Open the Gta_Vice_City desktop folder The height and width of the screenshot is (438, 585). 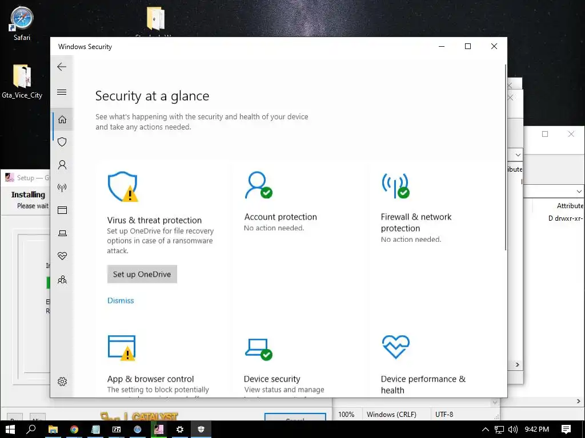(22, 81)
